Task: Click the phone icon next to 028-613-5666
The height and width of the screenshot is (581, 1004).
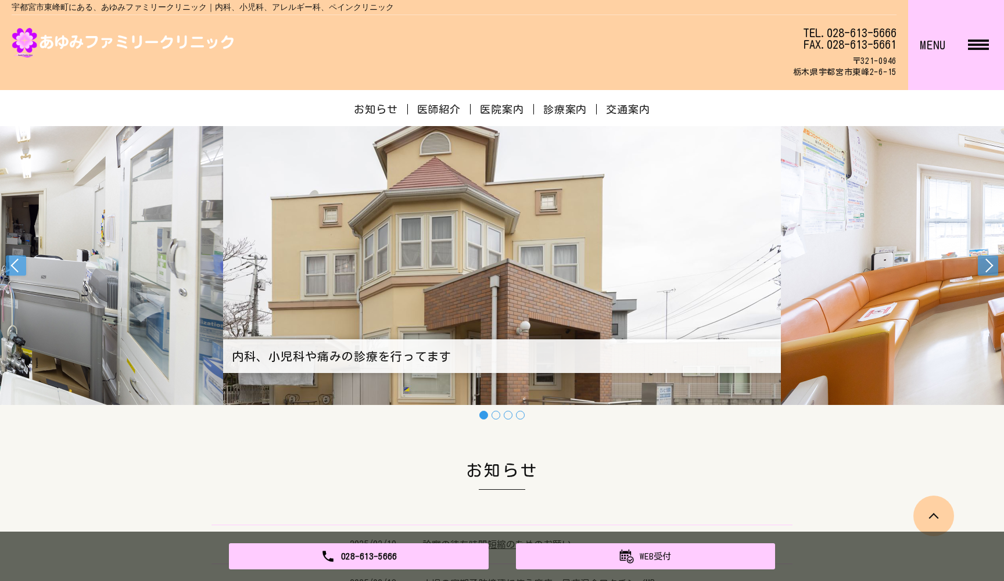Action: click(x=328, y=556)
